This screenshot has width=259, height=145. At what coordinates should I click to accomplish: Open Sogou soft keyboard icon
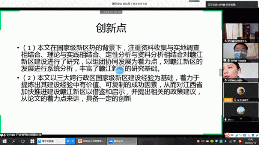tap(244, 135)
